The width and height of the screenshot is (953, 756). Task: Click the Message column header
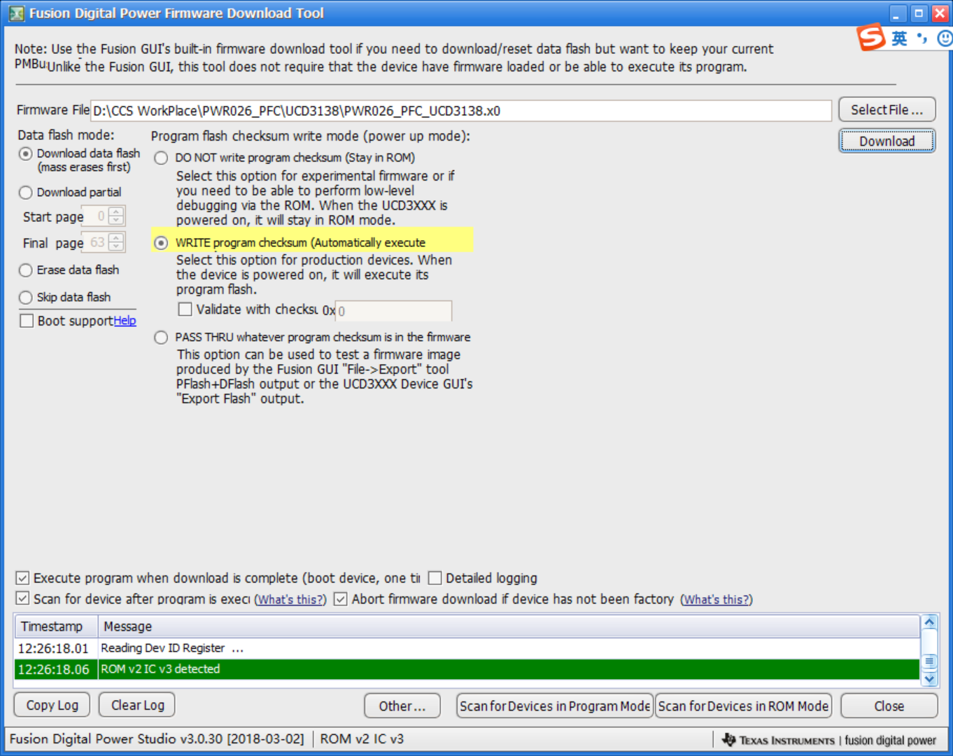(x=508, y=626)
